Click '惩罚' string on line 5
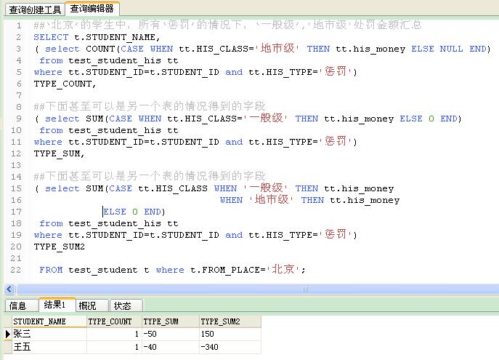 336,72
